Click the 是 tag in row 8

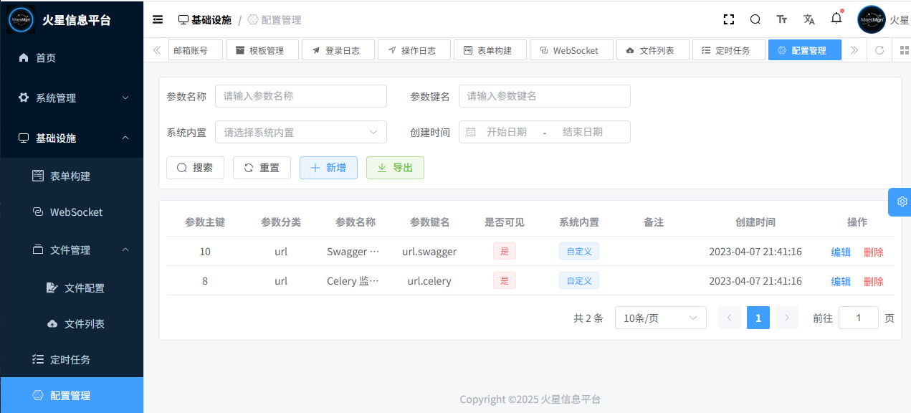(x=505, y=280)
